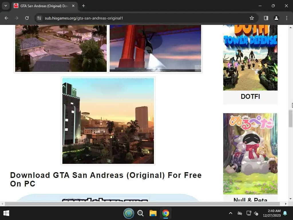This screenshot has width=293, height=220.
Task: Restore down the Chrome window
Action: tap(273, 6)
